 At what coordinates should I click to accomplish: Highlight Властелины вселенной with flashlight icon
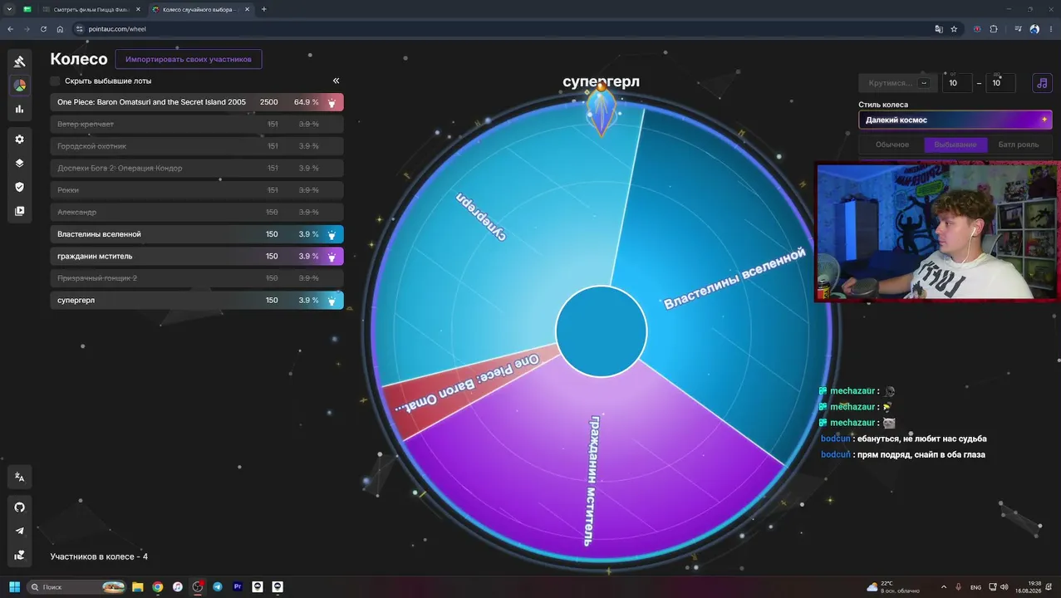(332, 234)
